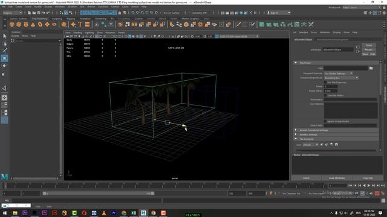This screenshot has height=217, width=387.
Task: Choose the Select tool arrow in toolbox
Action: click(x=4, y=36)
